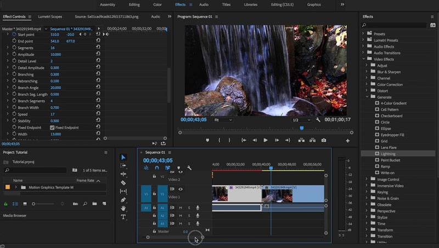Select the Pen tool

click(x=123, y=200)
